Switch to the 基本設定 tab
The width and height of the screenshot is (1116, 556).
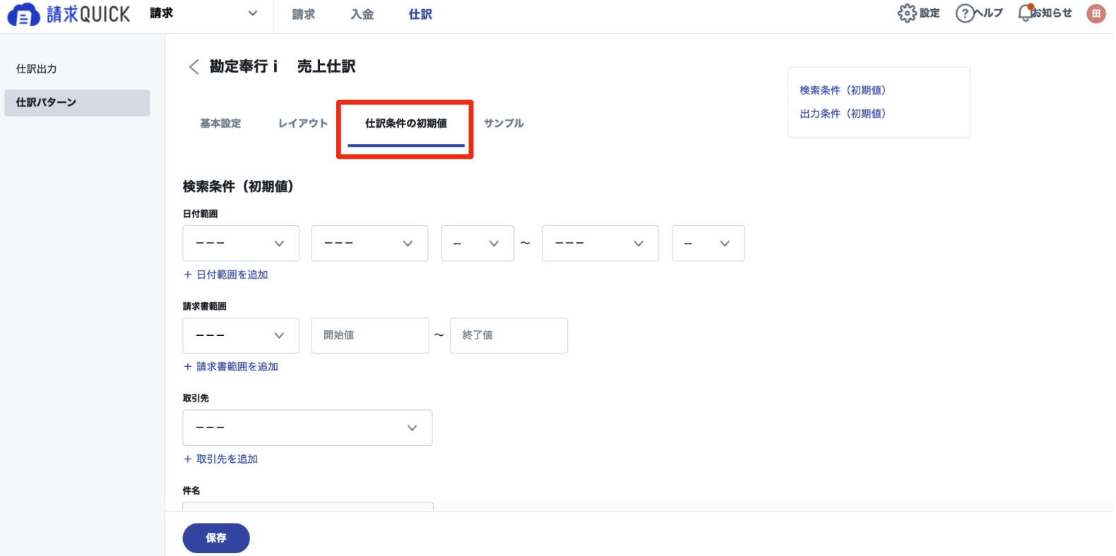pos(220,123)
